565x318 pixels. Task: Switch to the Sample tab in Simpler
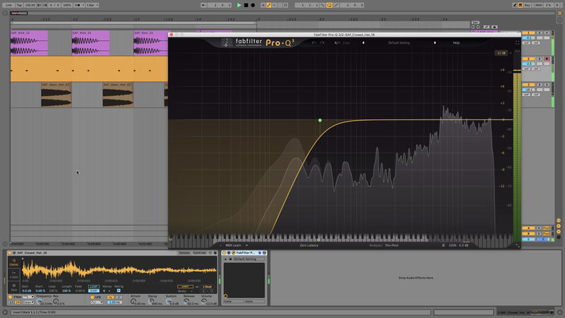click(x=184, y=253)
